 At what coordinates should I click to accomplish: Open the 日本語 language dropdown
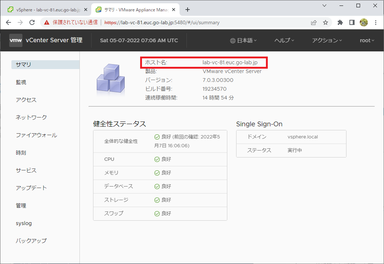point(243,41)
